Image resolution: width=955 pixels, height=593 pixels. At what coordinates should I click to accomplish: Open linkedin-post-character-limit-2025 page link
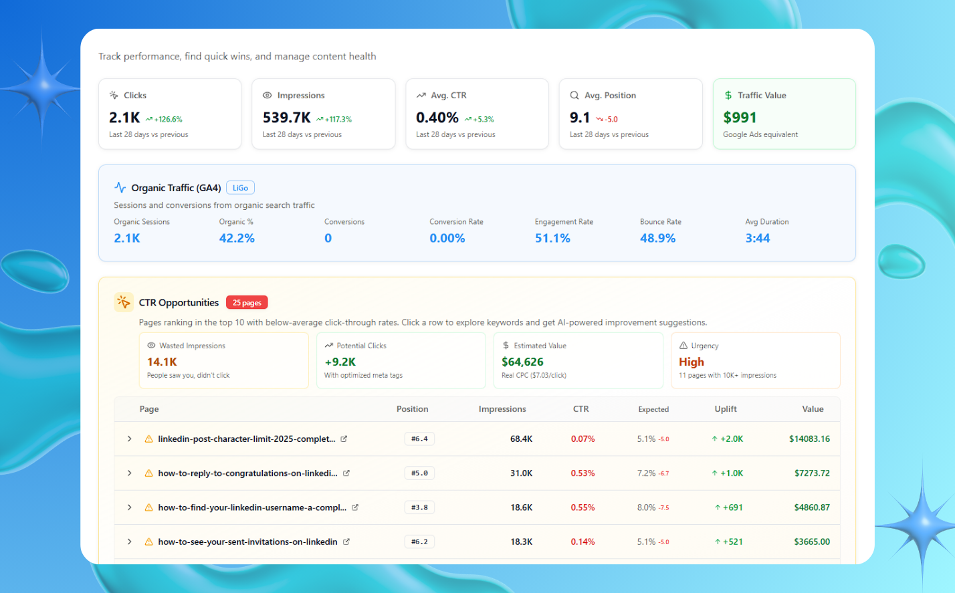coord(247,439)
